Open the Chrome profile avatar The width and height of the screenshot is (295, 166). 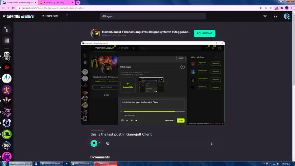286,8
